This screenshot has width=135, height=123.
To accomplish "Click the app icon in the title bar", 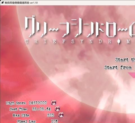I will click(3, 3).
